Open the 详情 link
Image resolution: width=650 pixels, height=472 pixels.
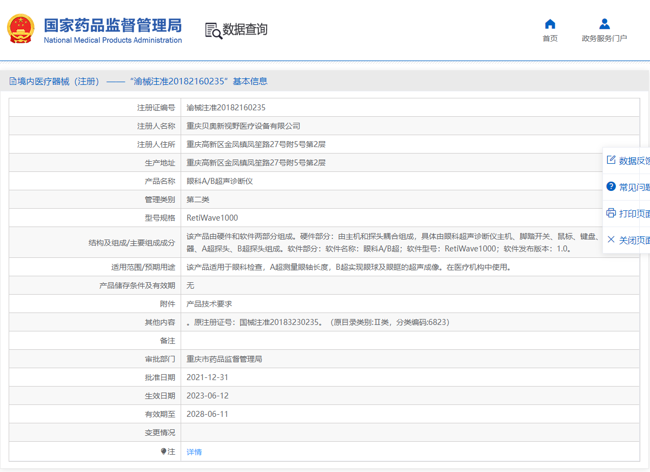194,452
